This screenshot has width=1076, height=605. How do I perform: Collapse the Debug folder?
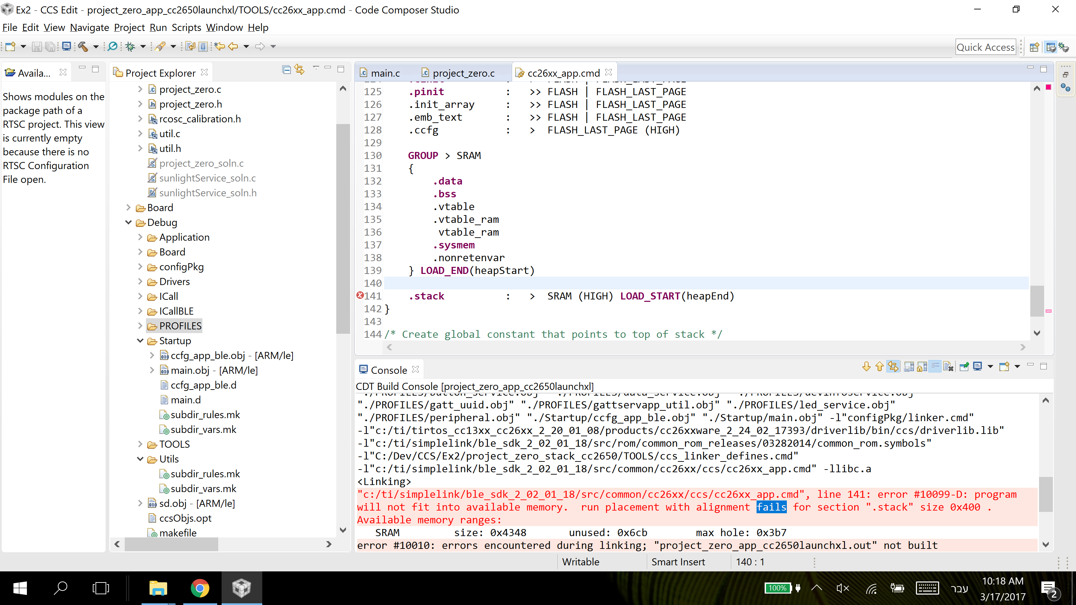[129, 223]
